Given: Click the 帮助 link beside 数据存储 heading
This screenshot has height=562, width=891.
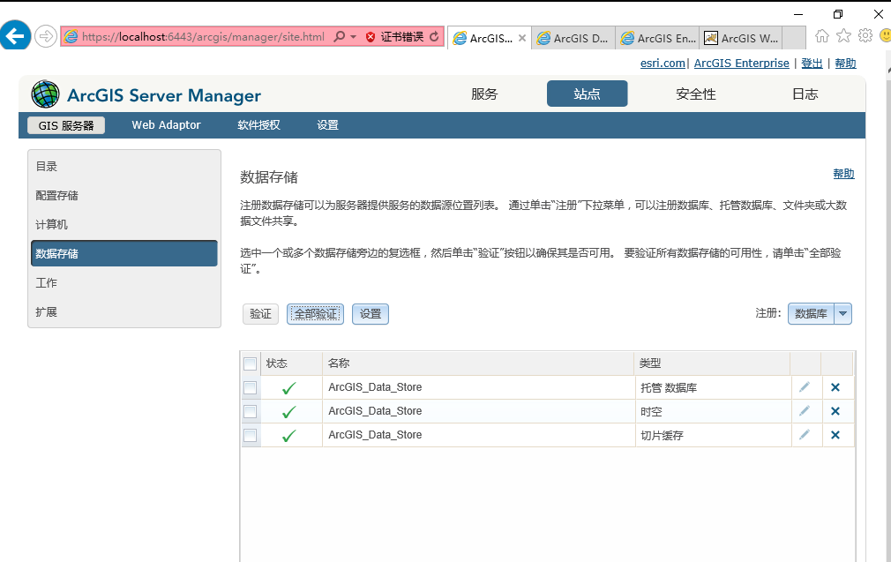Looking at the screenshot, I should tap(844, 173).
